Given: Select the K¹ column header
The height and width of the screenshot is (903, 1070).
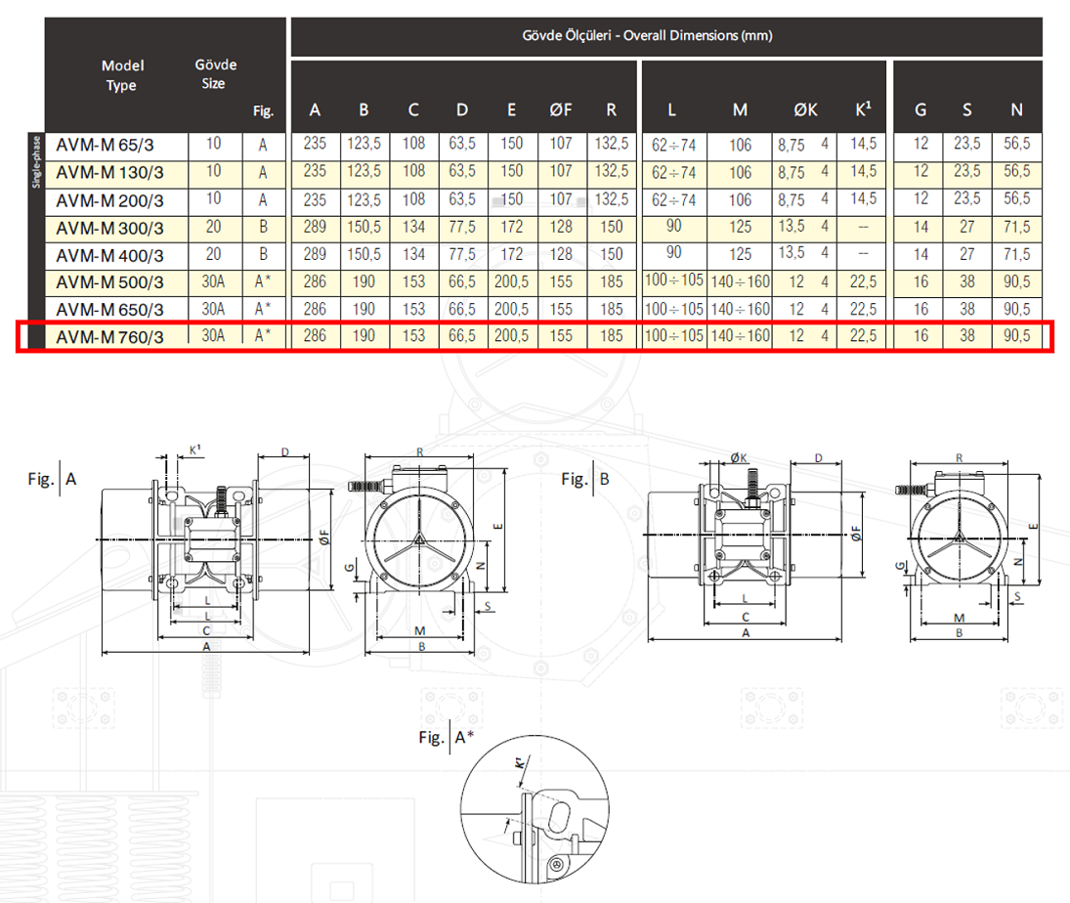Looking at the screenshot, I should coord(864,109).
